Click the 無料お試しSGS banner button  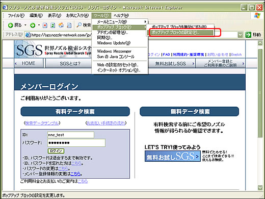[x=172, y=156]
